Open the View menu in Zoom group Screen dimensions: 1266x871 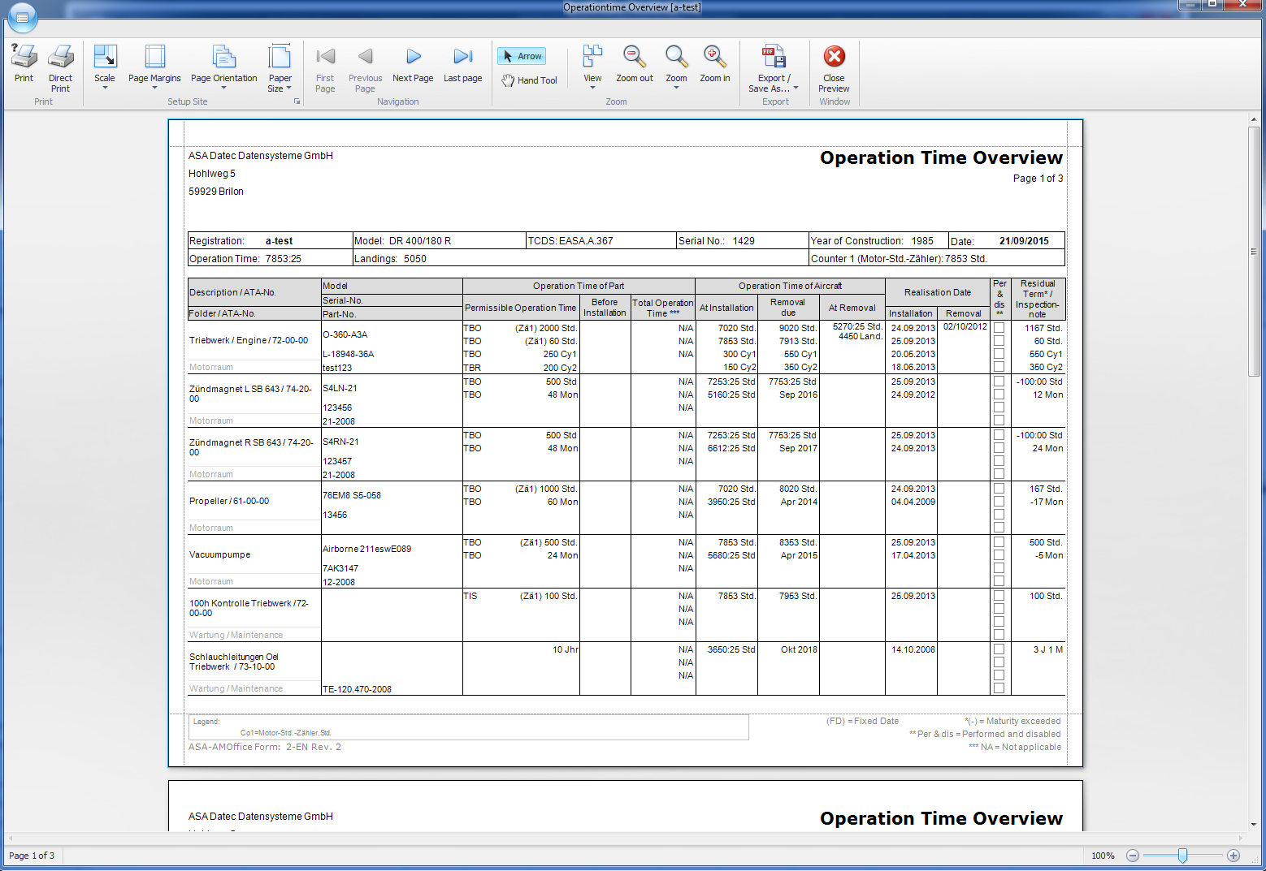592,65
